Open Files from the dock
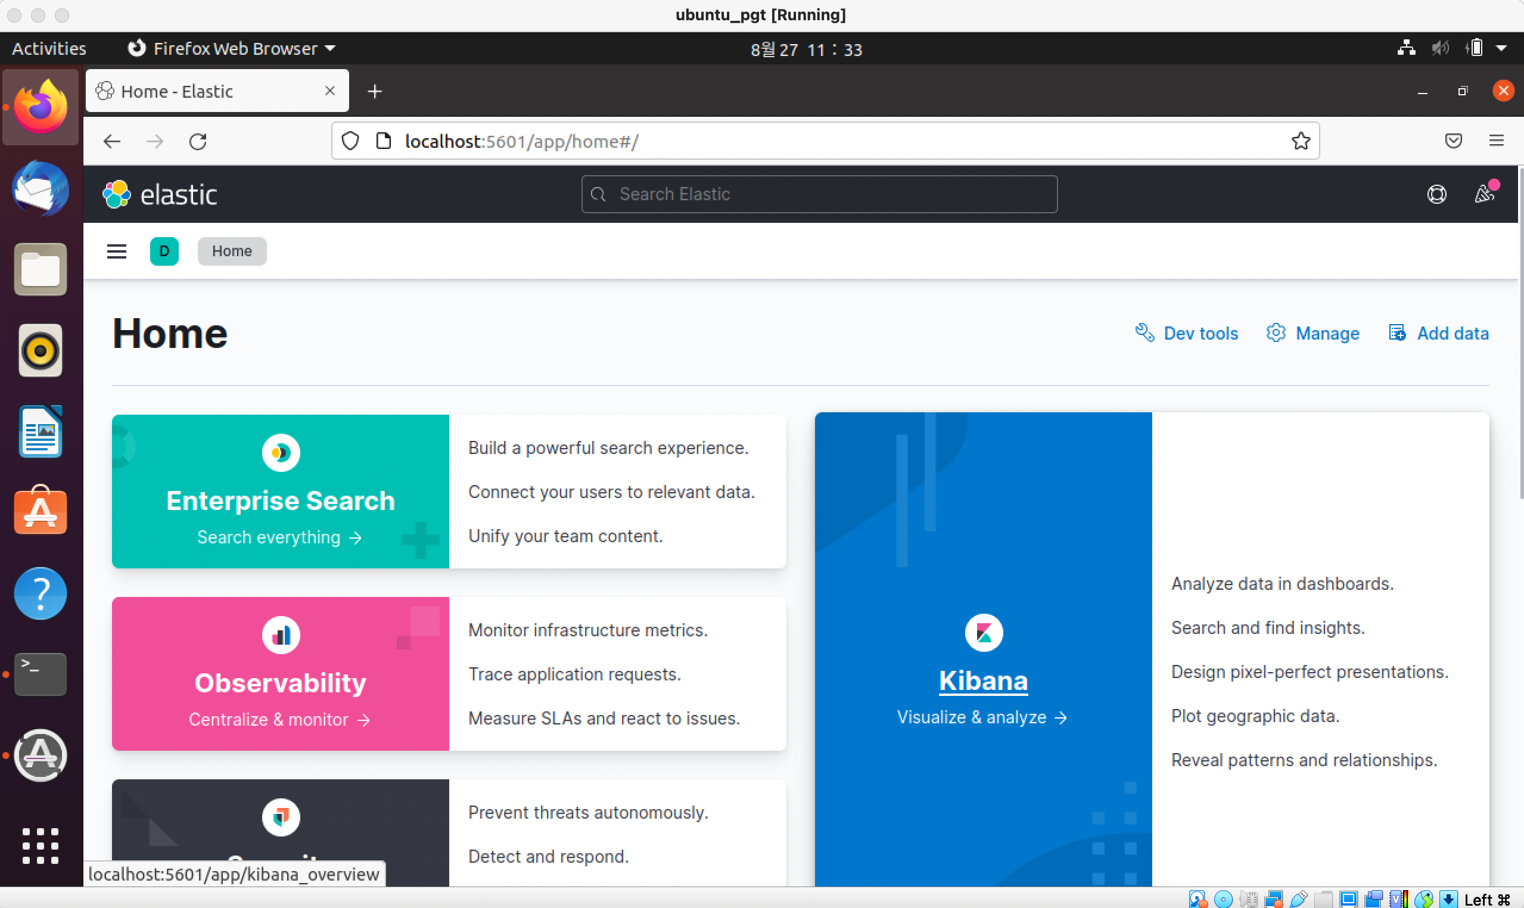This screenshot has width=1524, height=908. [x=41, y=270]
